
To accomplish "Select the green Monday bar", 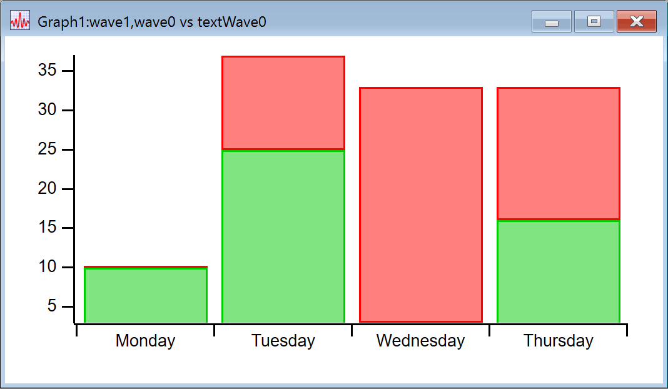I will pyautogui.click(x=146, y=295).
